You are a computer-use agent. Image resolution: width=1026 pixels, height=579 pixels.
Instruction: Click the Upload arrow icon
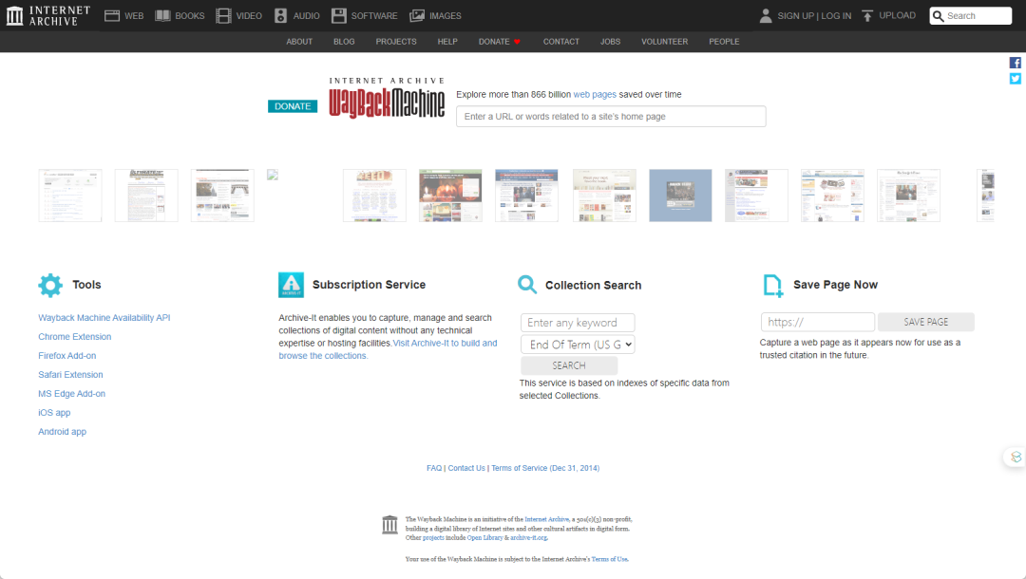pyautogui.click(x=867, y=16)
